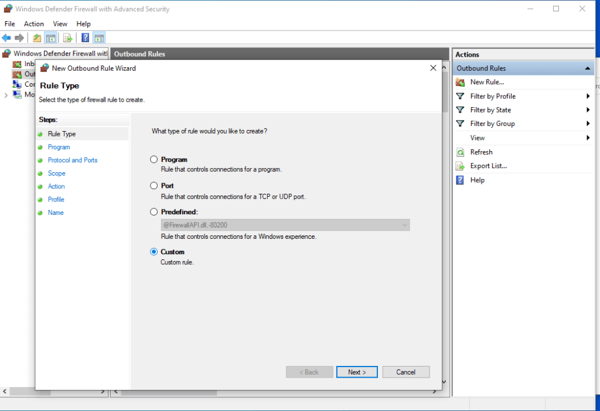
Task: Click the Export List icon in Actions pane
Action: coord(461,166)
